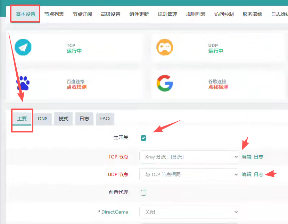Open the 访问控制 tab

(224, 14)
